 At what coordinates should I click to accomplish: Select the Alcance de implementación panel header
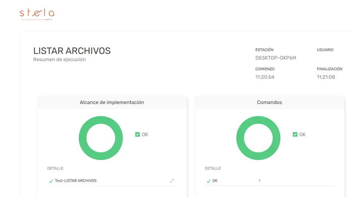112,102
